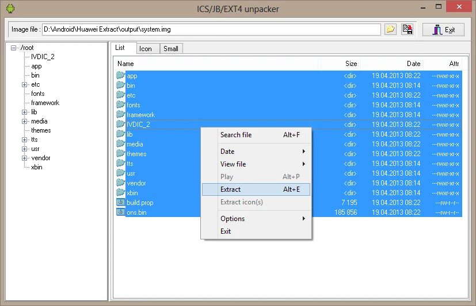Select themes in the folder tree
The image size is (476, 306).
(x=41, y=130)
